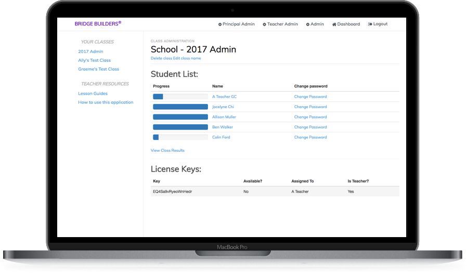Click the YOUR CLASSES sidebar heading
Viewport: 467px width, 273px height.
[x=97, y=42]
